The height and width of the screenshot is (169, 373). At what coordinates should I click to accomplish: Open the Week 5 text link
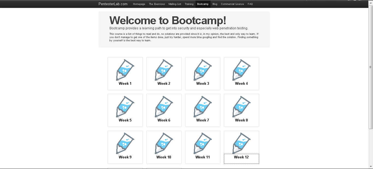[125, 120]
